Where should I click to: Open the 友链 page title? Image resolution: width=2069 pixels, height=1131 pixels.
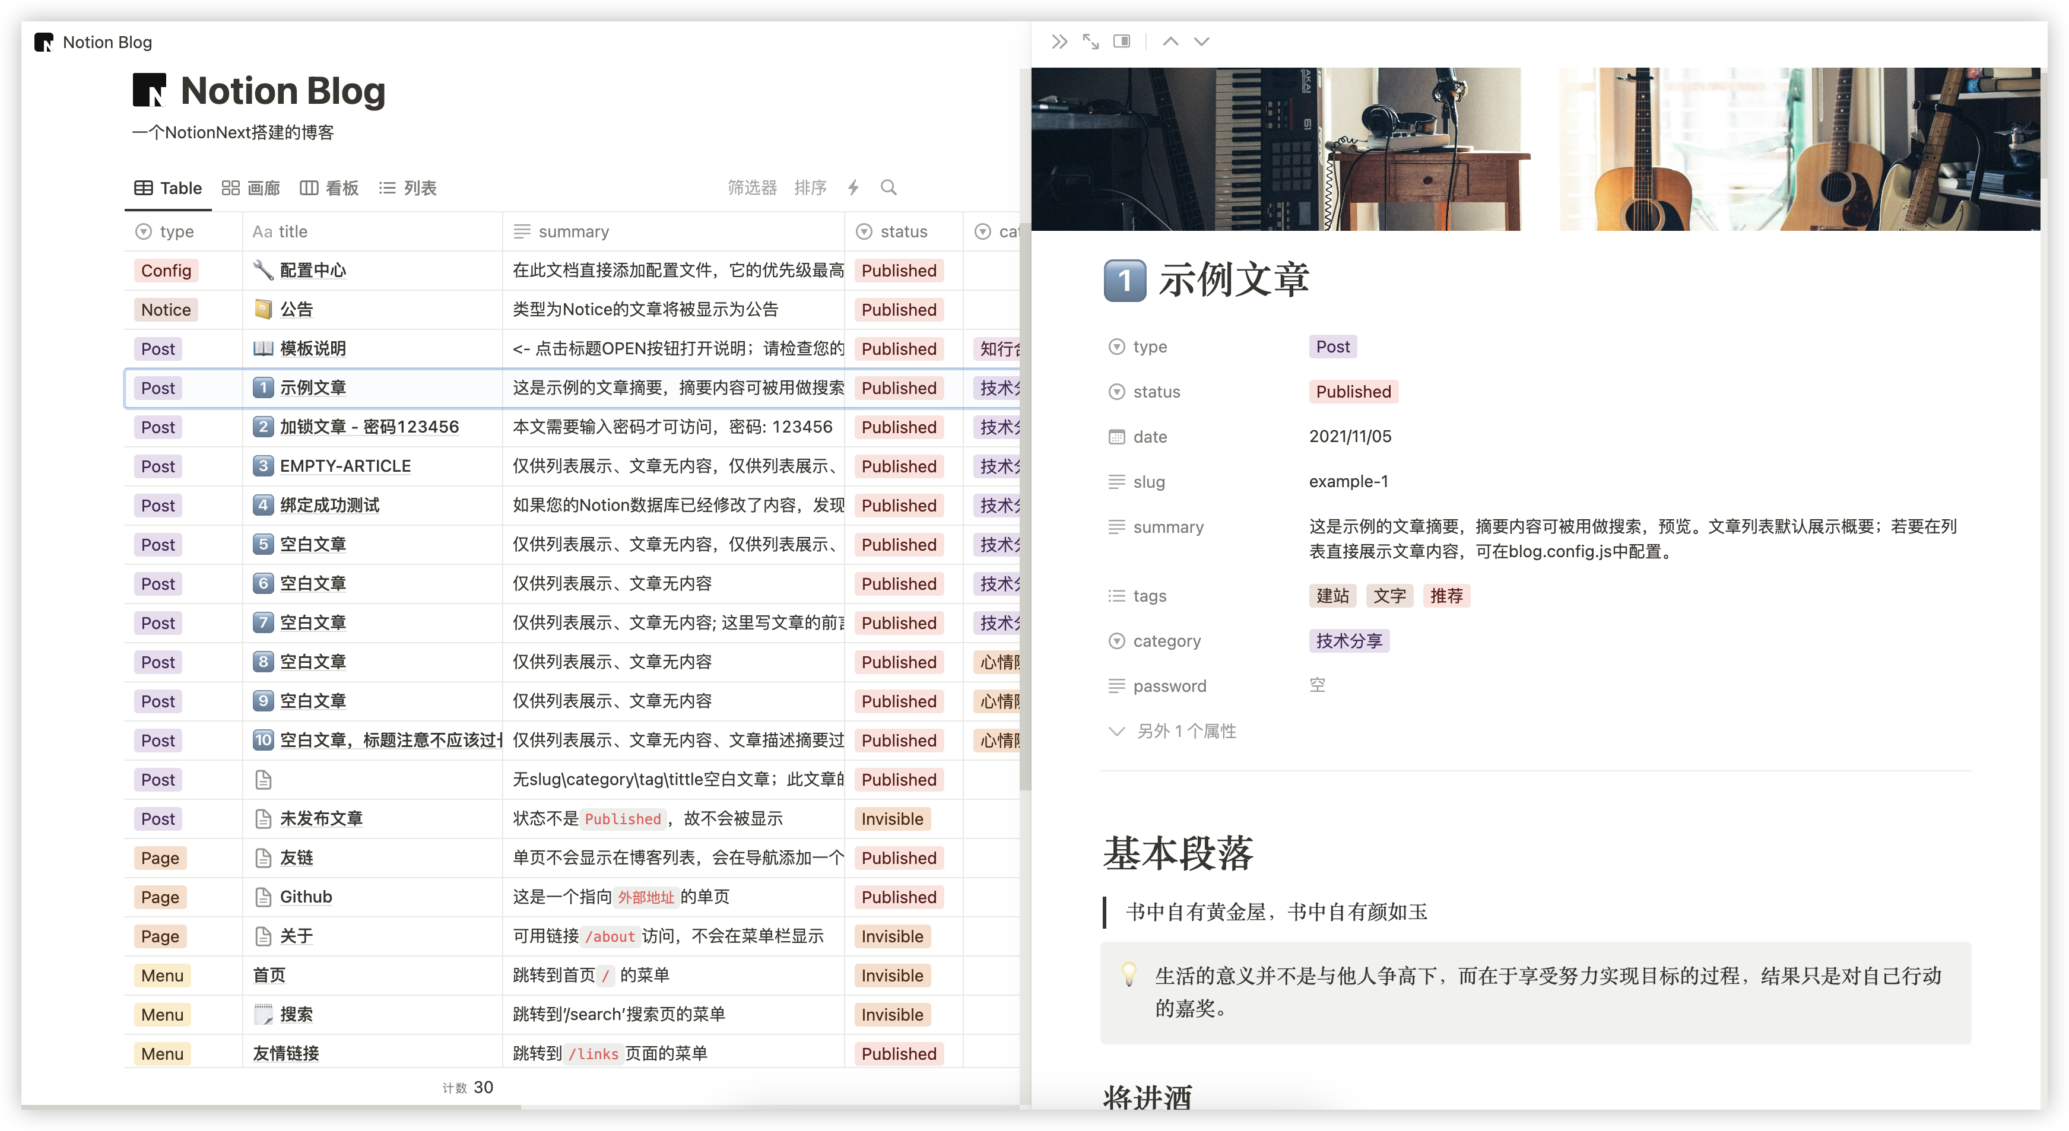click(296, 858)
